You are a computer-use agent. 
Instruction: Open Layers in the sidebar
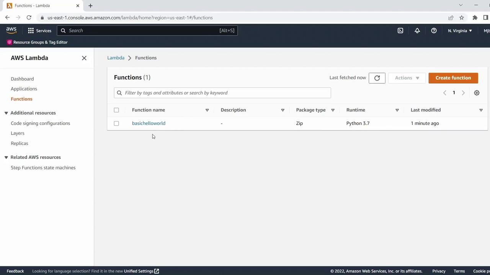(18, 133)
